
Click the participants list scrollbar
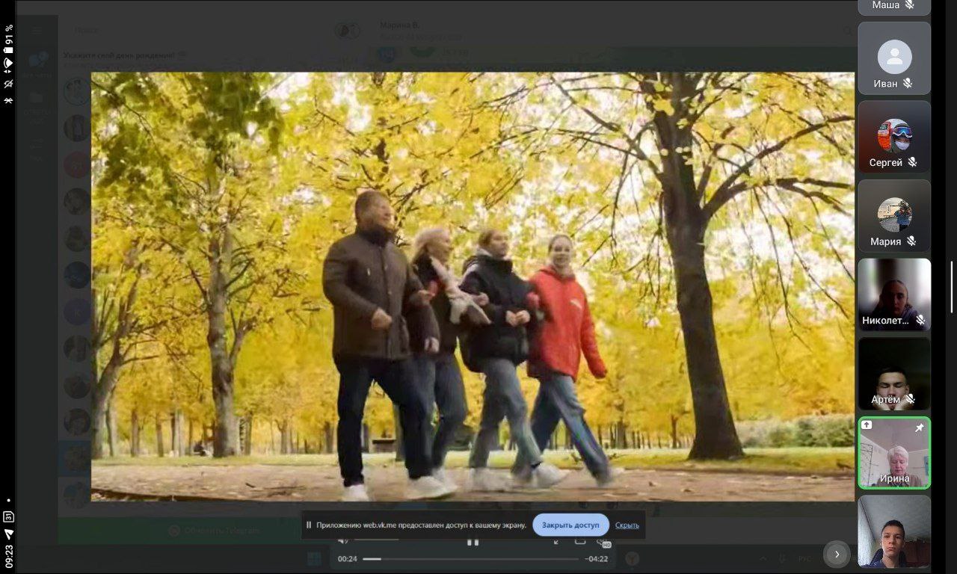(952, 287)
